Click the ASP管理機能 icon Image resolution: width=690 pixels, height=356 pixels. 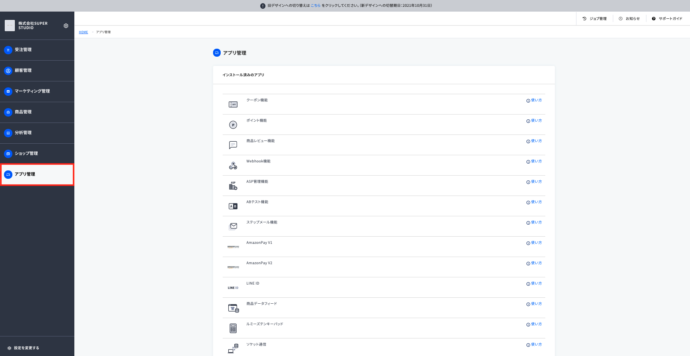[x=233, y=186]
